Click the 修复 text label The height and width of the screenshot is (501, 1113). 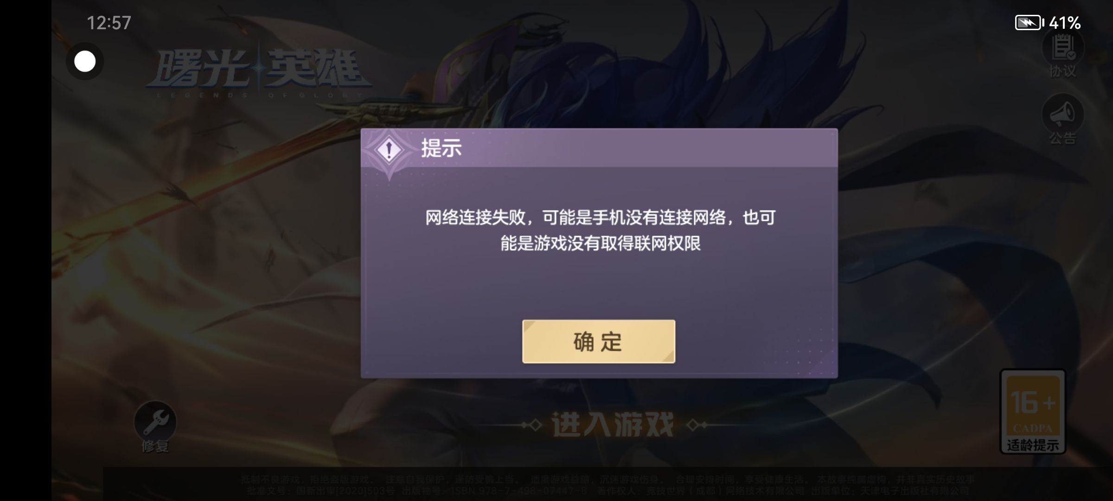[x=155, y=446]
